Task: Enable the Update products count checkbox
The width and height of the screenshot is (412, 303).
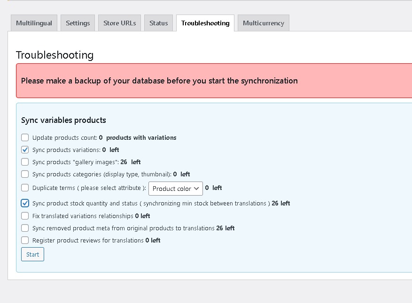Action: click(x=25, y=138)
